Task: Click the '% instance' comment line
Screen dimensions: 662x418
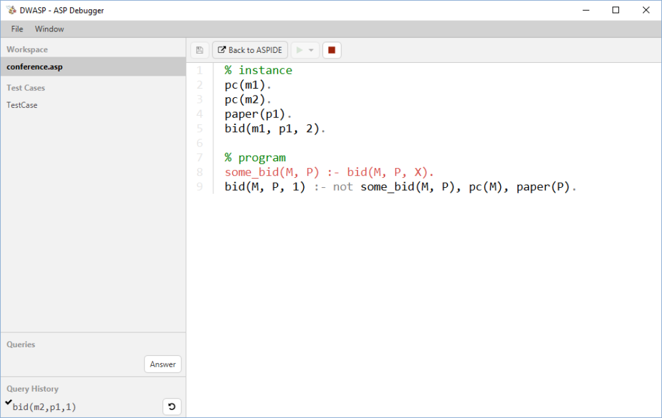Action: click(x=258, y=70)
